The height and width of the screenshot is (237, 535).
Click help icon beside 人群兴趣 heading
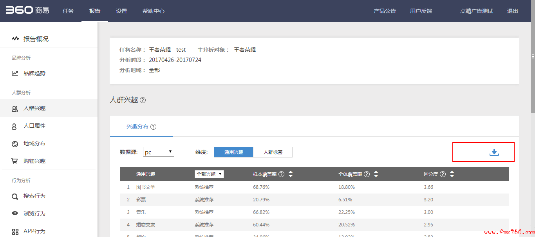143,100
